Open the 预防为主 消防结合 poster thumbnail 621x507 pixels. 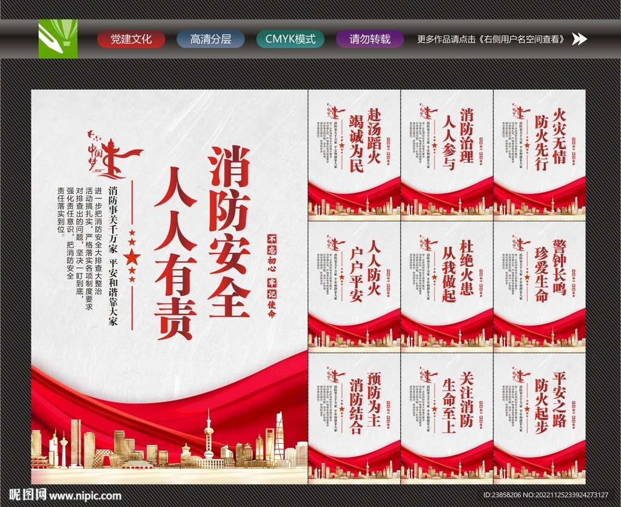pos(354,418)
